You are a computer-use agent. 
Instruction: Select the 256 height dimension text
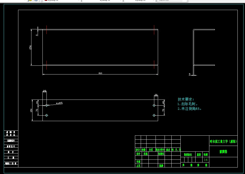[x=30, y=47]
